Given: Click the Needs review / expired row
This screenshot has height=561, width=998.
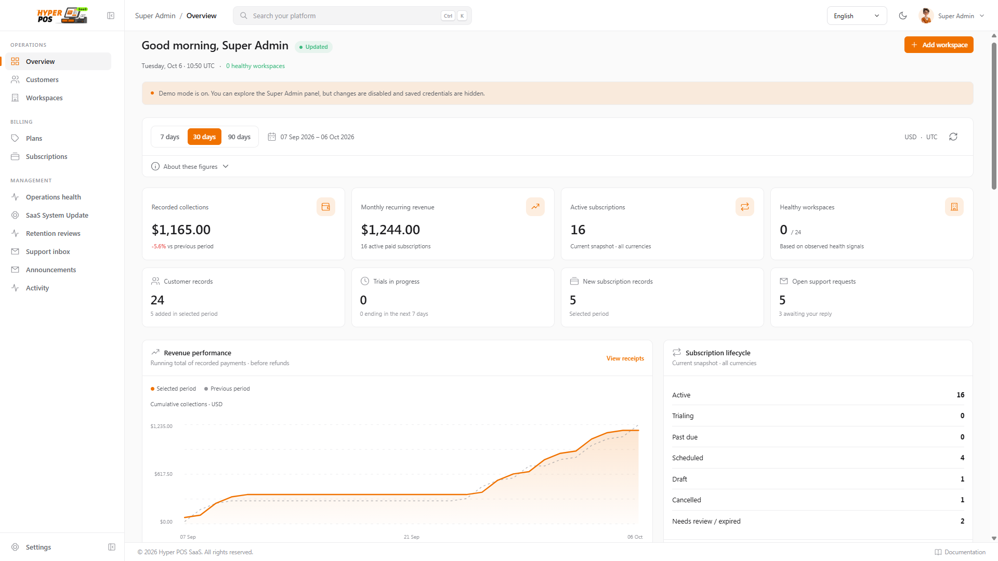Looking at the screenshot, I should pyautogui.click(x=818, y=521).
